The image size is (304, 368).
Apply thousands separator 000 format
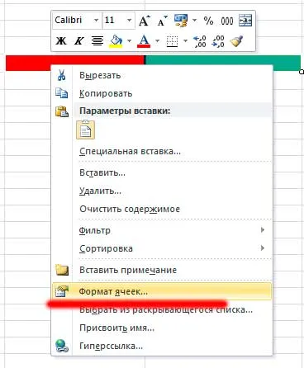[227, 21]
